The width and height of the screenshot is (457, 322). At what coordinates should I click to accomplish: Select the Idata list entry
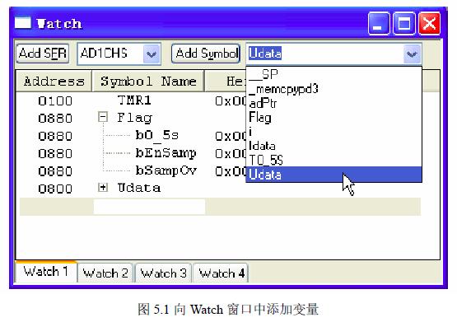click(x=334, y=146)
